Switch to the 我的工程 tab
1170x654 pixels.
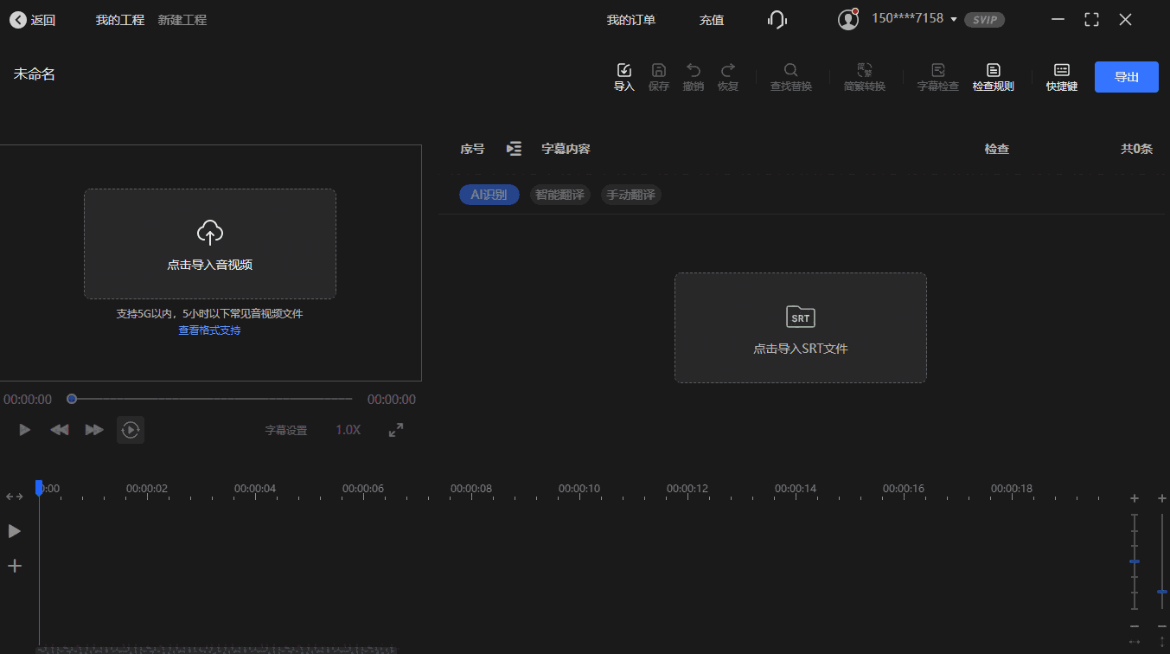click(120, 20)
